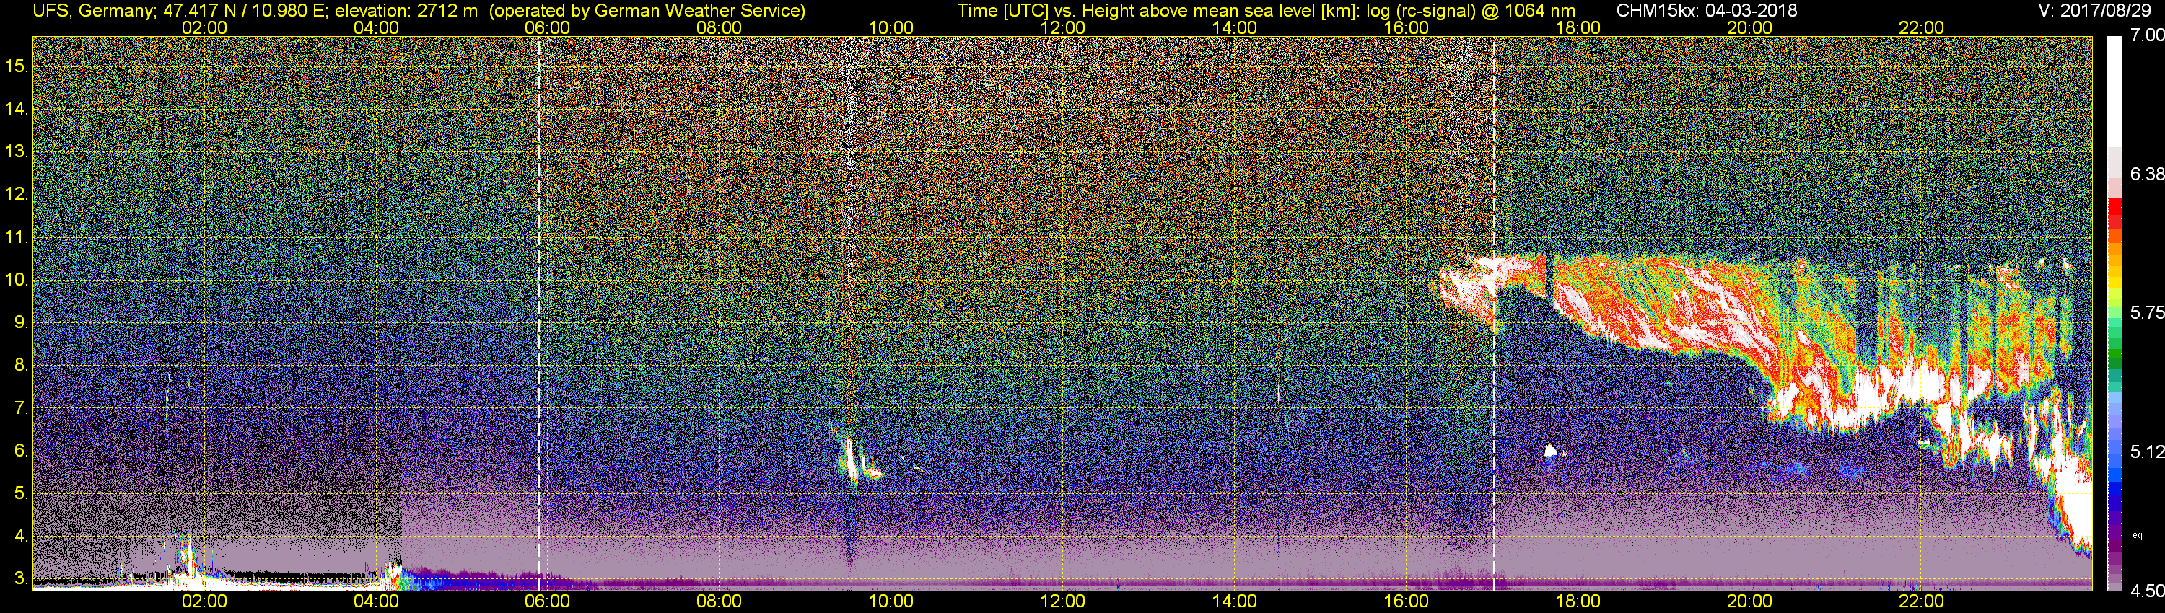
Task: Pick the 16:00 label on the bottom time axis
Action: [x=1406, y=602]
